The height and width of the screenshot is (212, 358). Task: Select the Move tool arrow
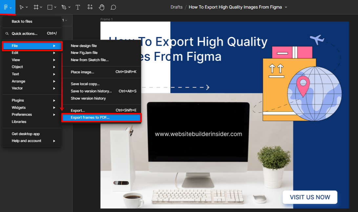pyautogui.click(x=21, y=7)
